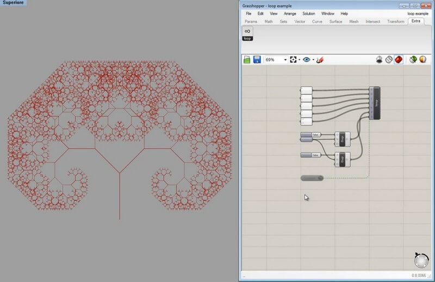Toggle the no-preview mode icon

pyautogui.click(x=380, y=59)
